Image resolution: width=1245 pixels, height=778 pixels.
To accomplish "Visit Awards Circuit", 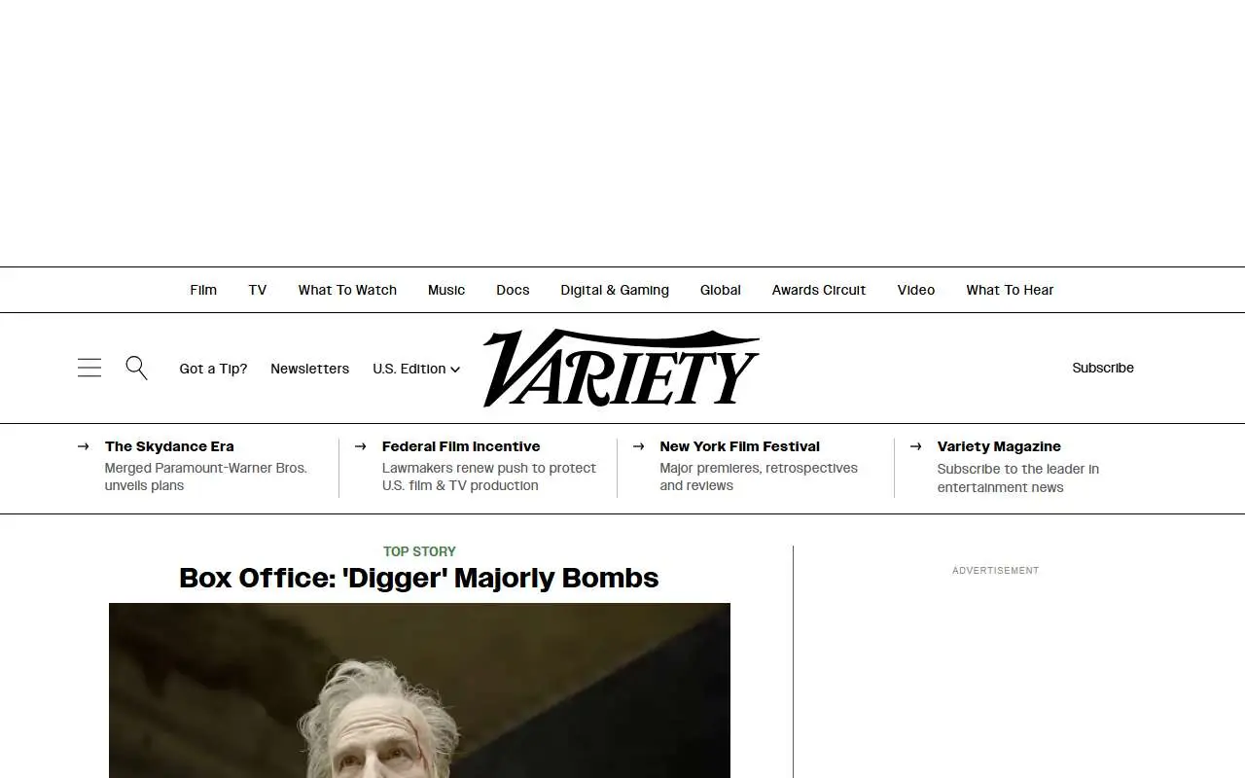I will 819,290.
